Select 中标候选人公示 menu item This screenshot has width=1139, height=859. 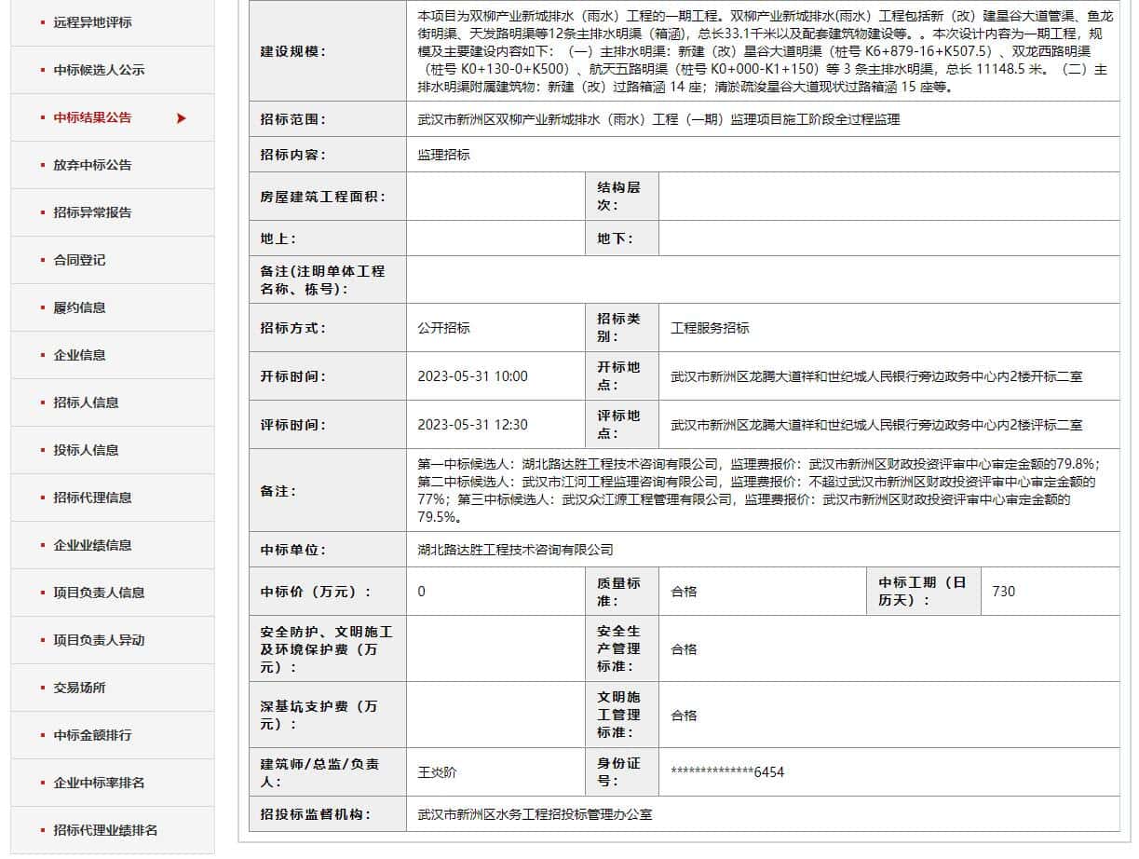click(99, 70)
